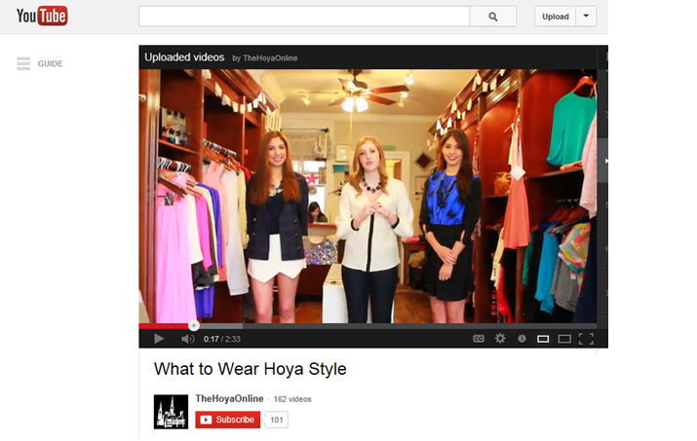Click the 101 subscriber count
697x441 pixels.
click(277, 420)
